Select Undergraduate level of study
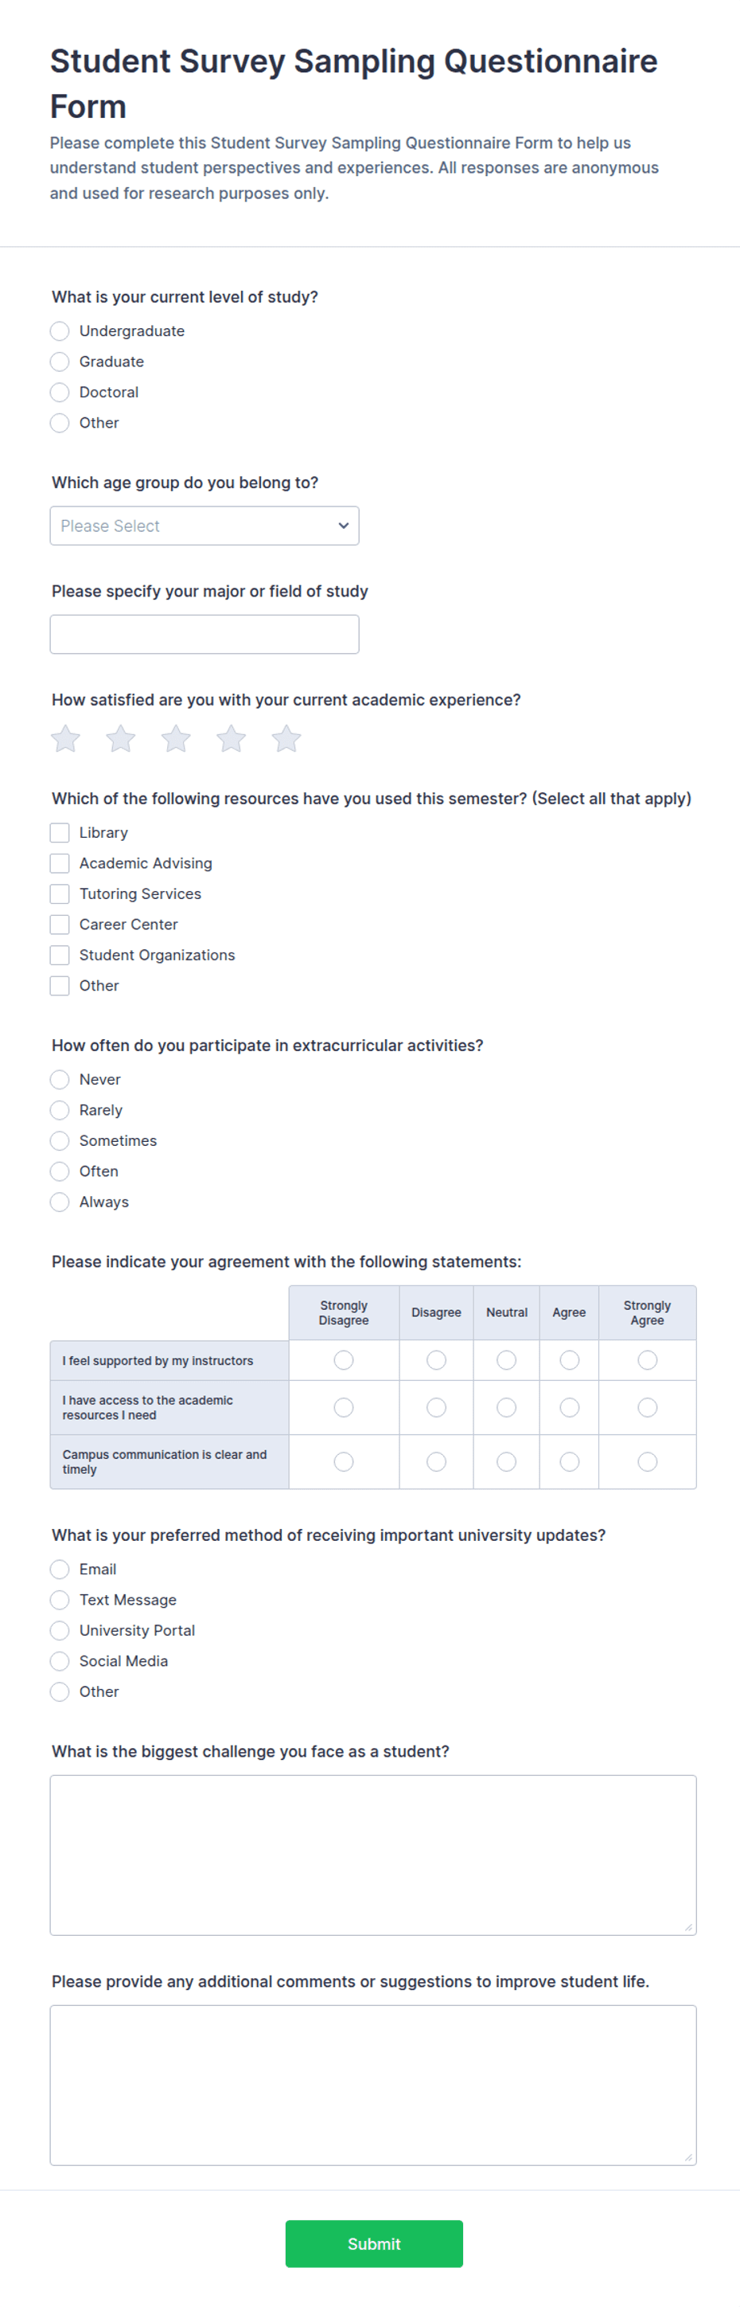The height and width of the screenshot is (2307, 740). pyautogui.click(x=60, y=331)
